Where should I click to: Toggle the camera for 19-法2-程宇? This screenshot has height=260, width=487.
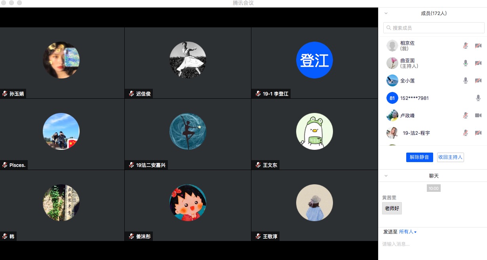478,133
